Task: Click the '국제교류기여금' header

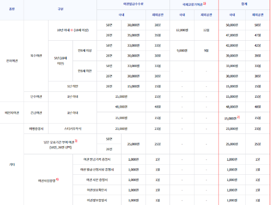Action: (192, 5)
